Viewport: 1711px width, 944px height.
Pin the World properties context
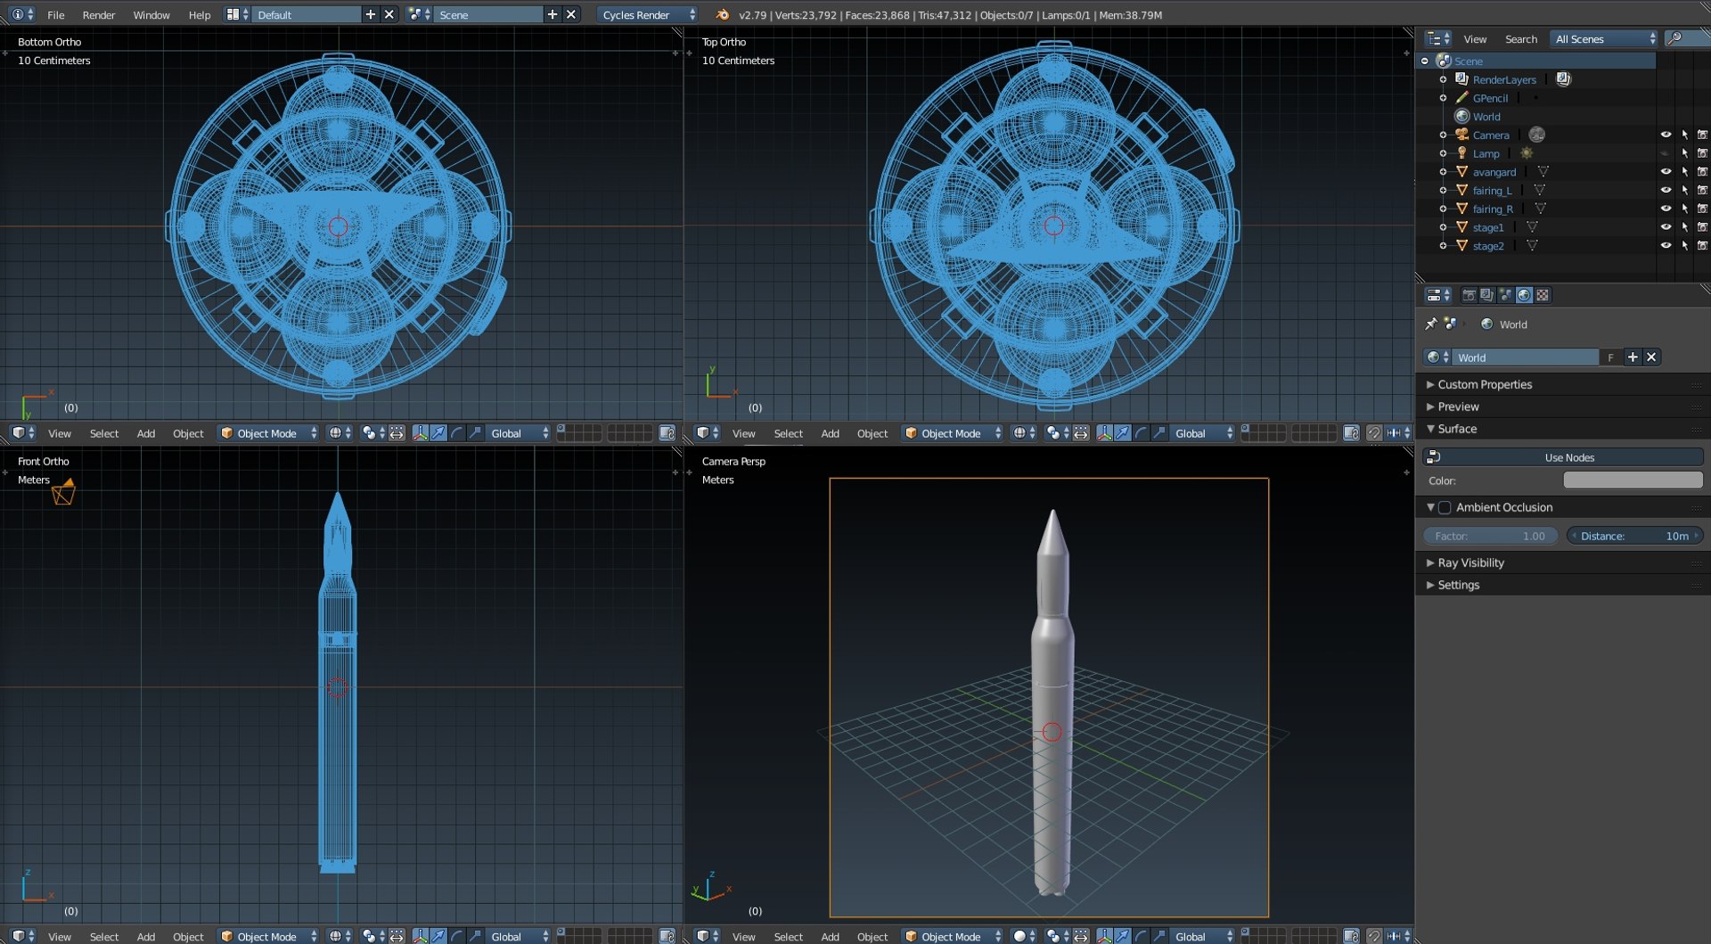1431,324
